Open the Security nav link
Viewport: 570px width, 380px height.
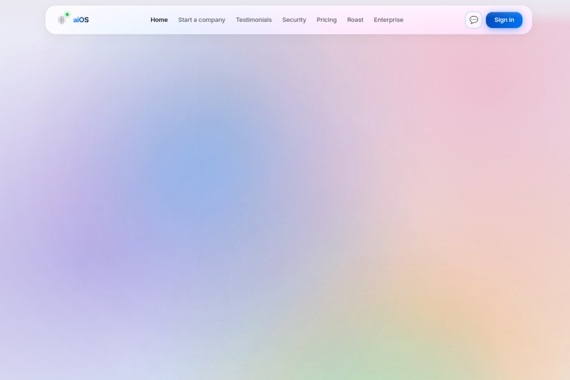(x=294, y=20)
